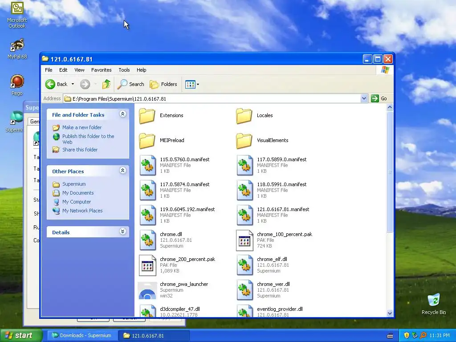Go to My Documents link
Screen dimensions: 456x342
tap(77, 193)
